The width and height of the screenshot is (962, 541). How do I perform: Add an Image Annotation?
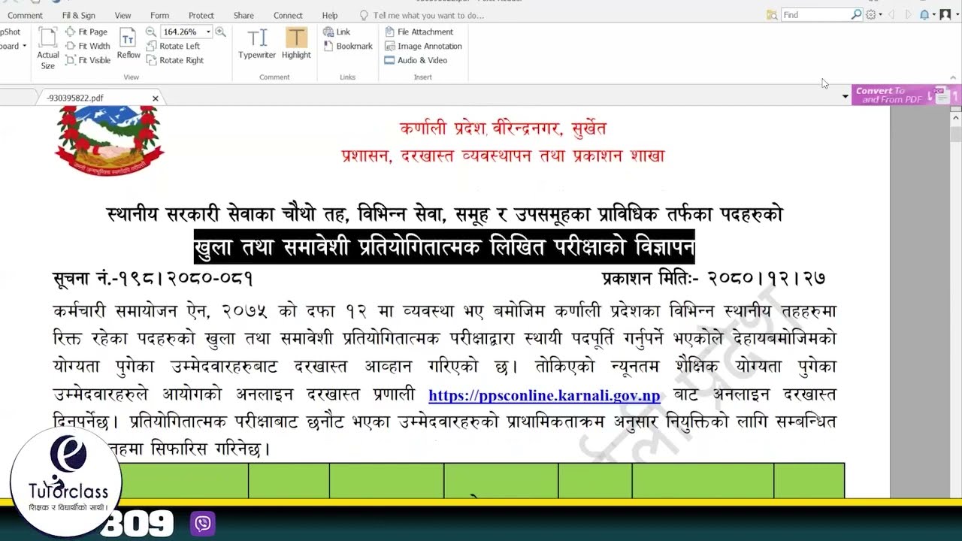coord(423,46)
